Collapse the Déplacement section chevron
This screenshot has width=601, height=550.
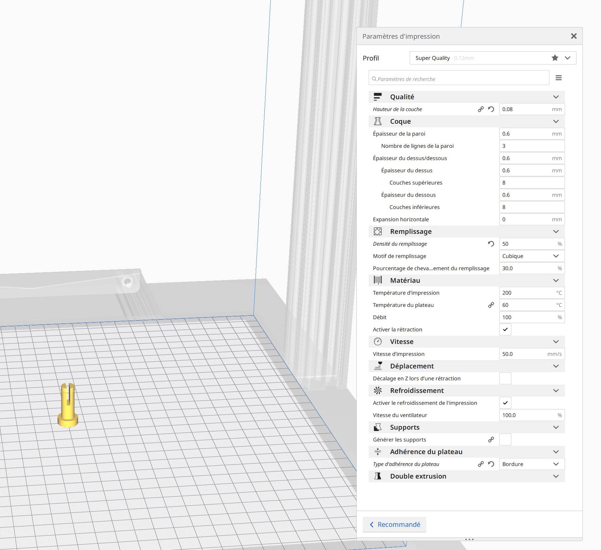556,366
